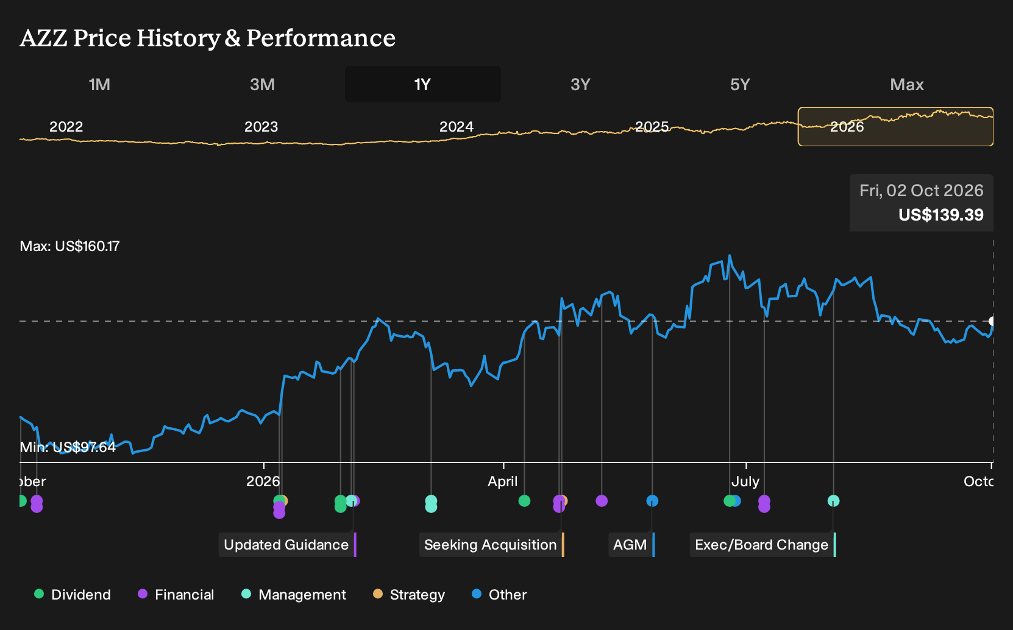The width and height of the screenshot is (1013, 630).
Task: Jump to 2022 in the overview chart
Action: coord(66,127)
